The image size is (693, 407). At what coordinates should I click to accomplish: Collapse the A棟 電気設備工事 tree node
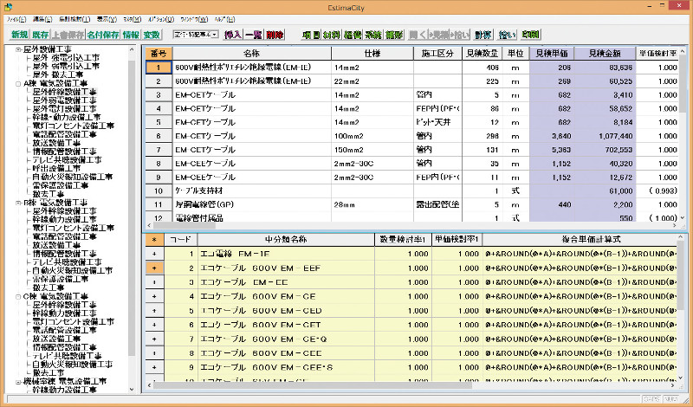(18, 83)
